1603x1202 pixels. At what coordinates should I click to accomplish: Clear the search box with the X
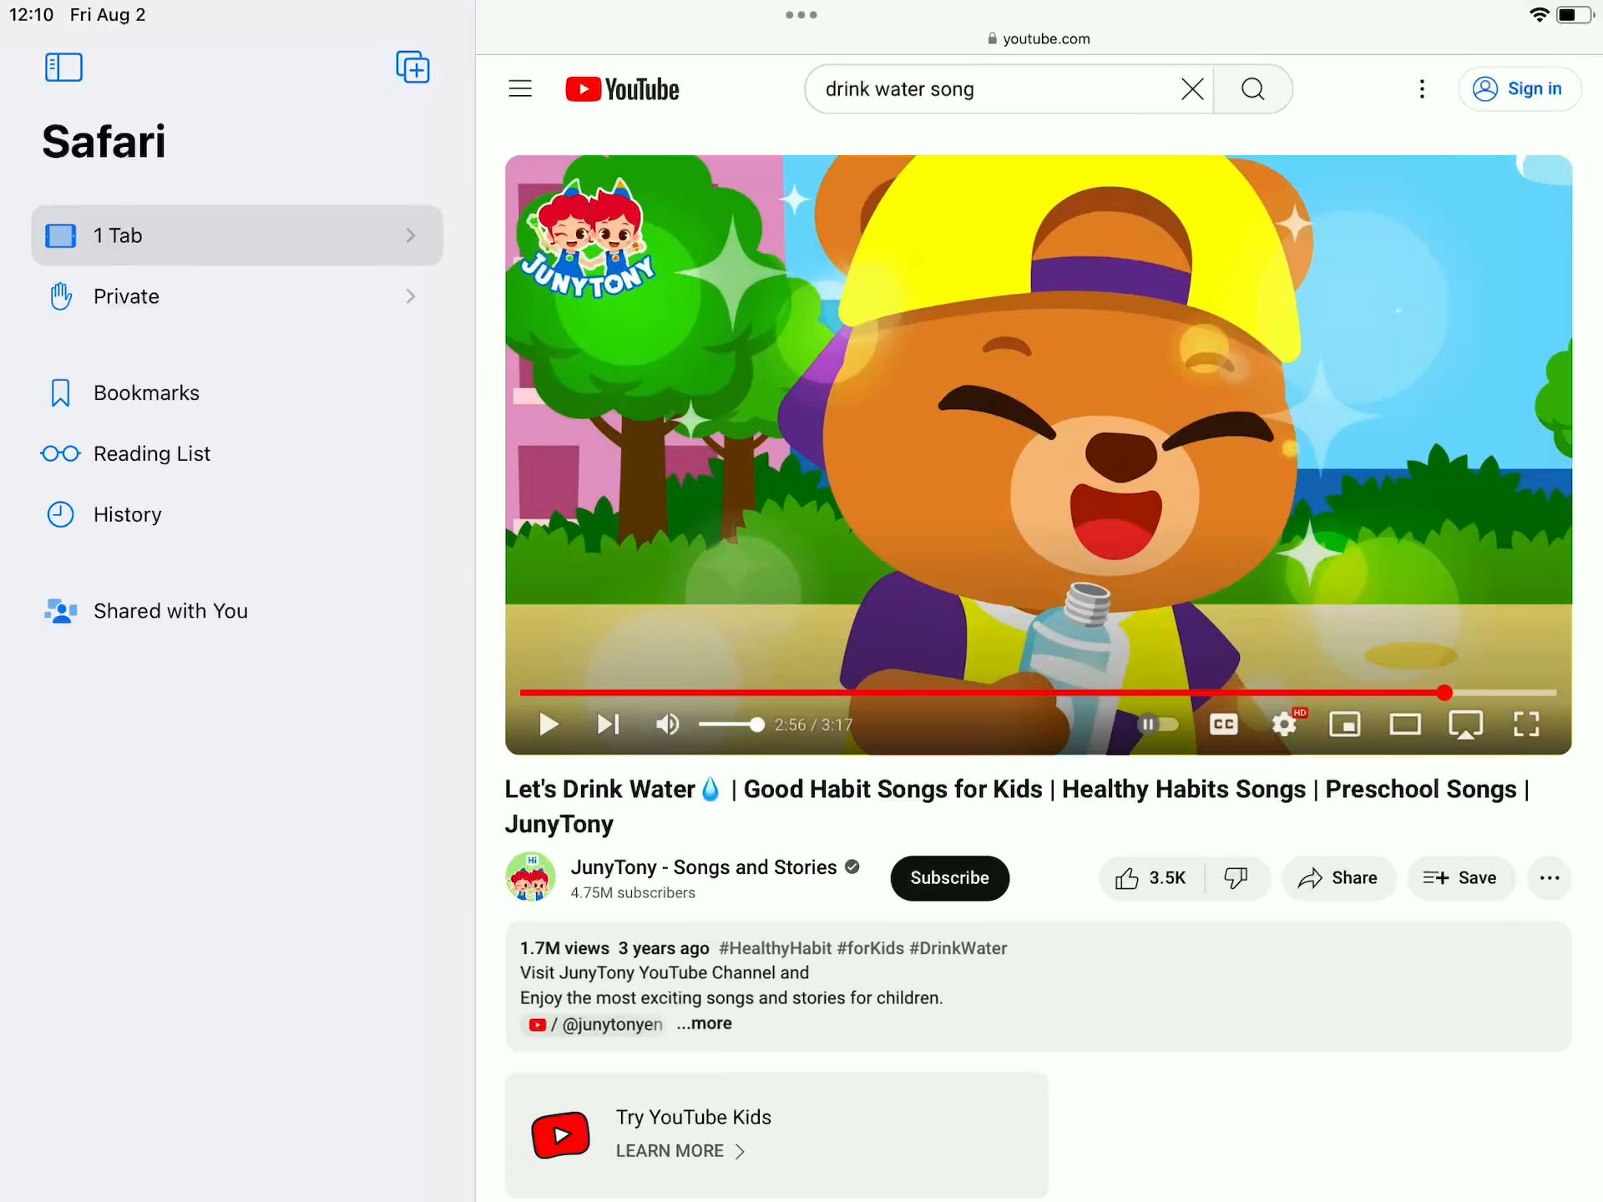(1192, 88)
